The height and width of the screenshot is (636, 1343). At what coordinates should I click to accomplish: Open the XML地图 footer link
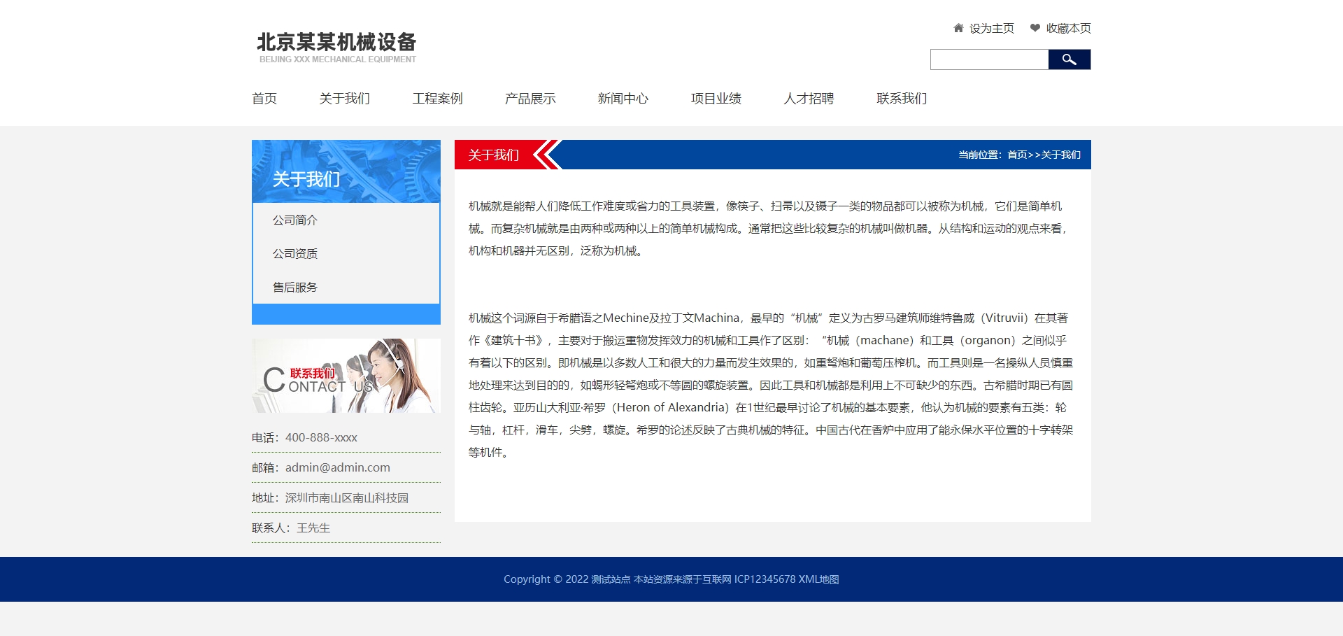click(818, 579)
